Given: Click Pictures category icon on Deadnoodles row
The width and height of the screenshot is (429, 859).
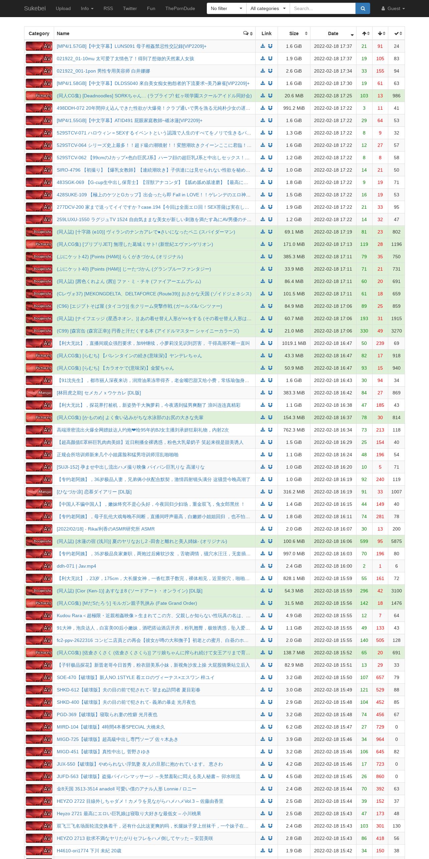Looking at the screenshot, I should tap(39, 96).
